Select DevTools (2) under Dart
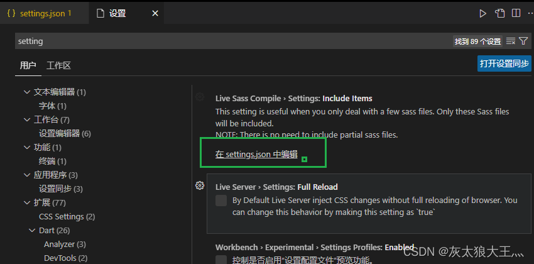 65,258
